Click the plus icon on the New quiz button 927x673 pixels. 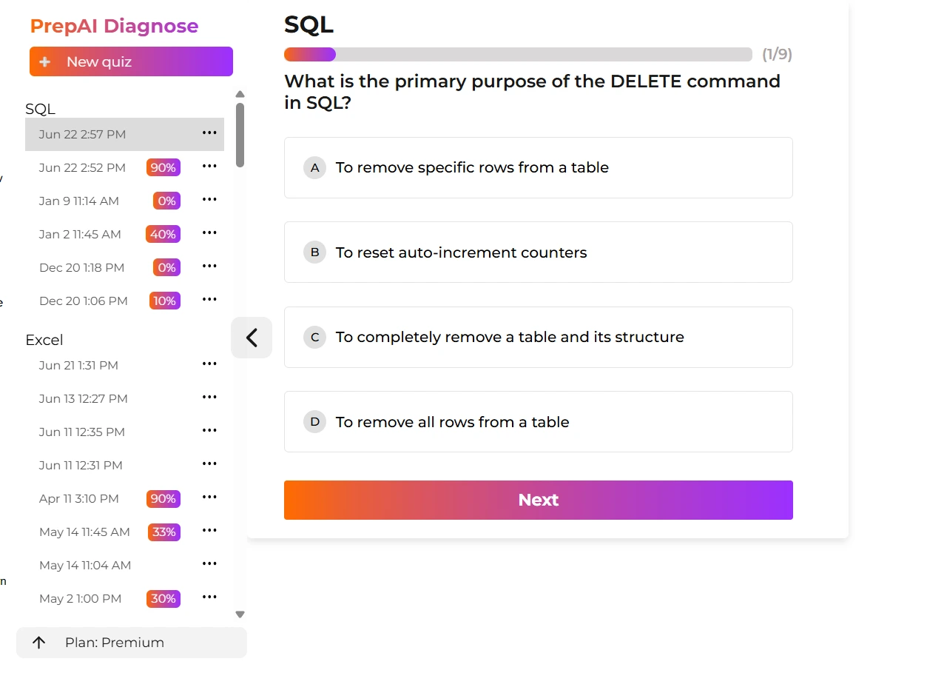tap(47, 61)
